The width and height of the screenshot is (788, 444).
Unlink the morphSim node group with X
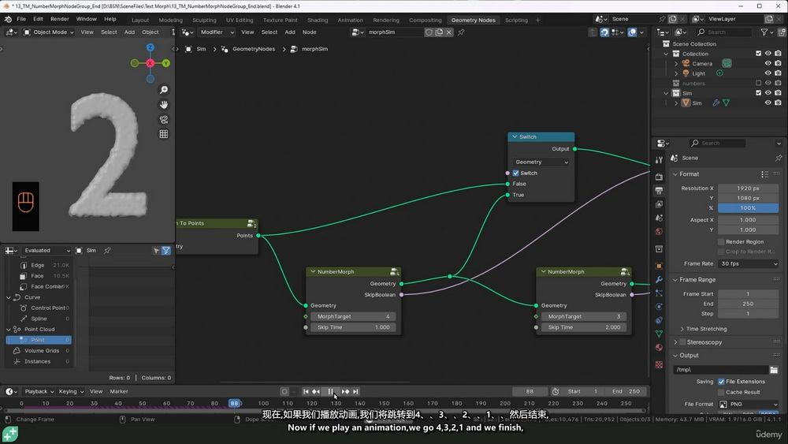(x=449, y=32)
